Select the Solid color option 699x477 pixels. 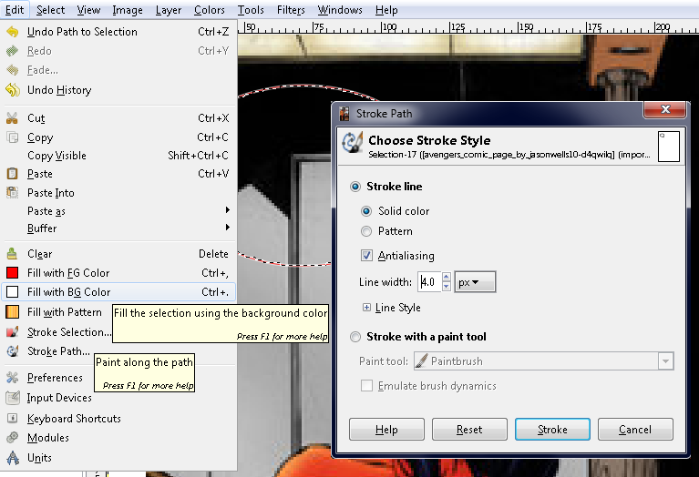click(x=366, y=211)
